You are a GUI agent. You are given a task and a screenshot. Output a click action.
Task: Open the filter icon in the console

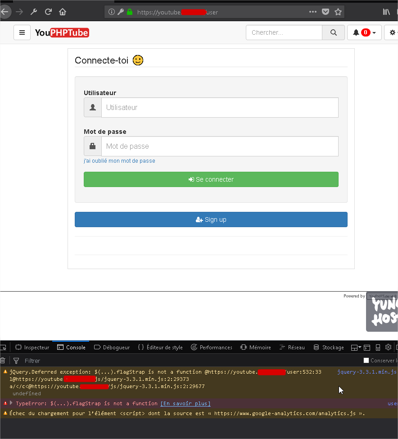pyautogui.click(x=16, y=361)
